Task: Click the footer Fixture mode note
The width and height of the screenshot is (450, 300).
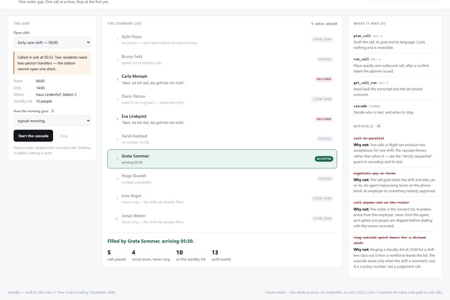Action: pos(353,292)
